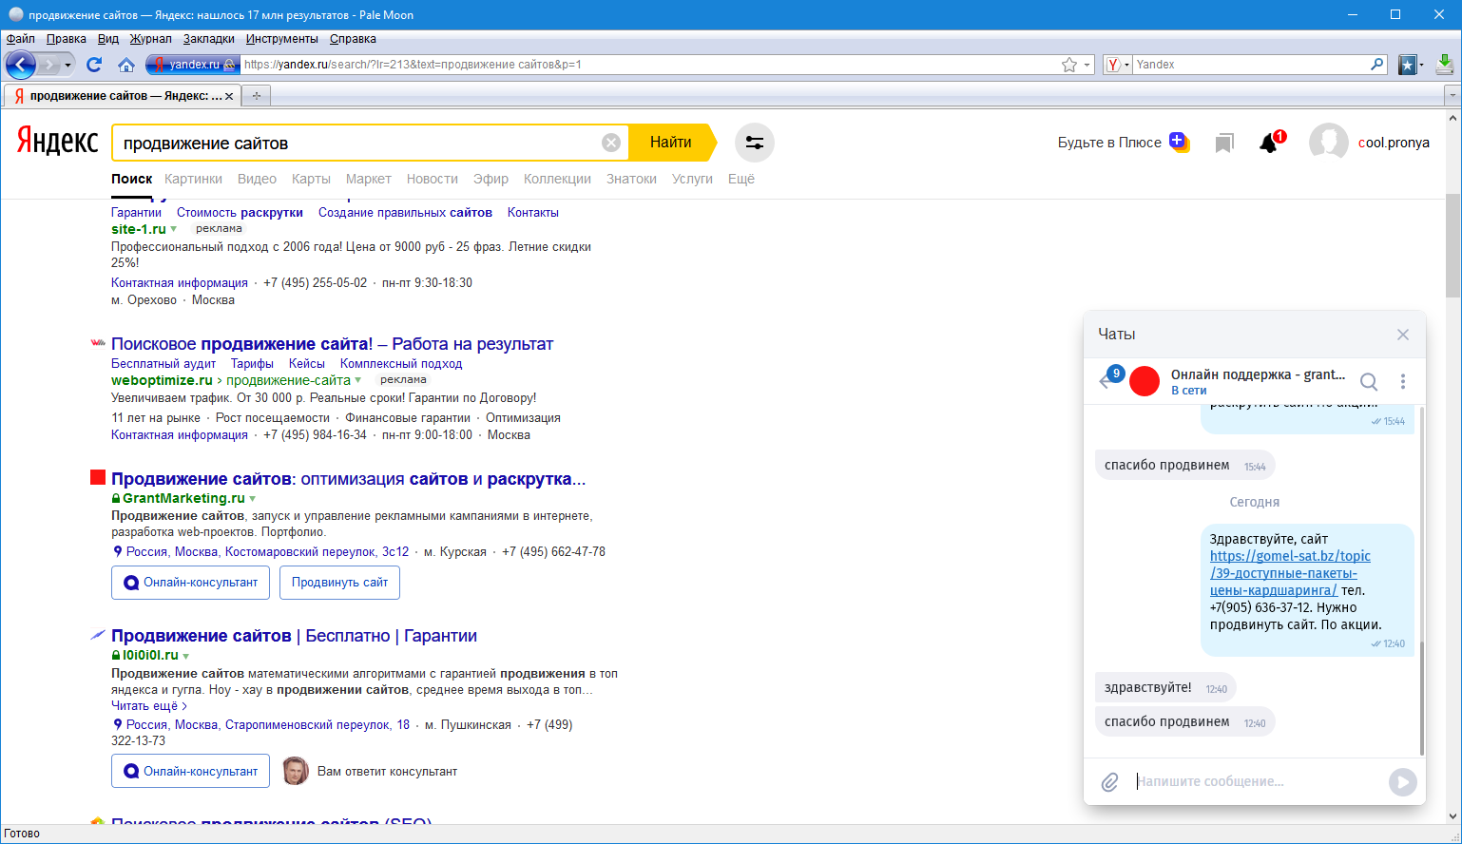Reload the page with the refresh icon
1462x844 pixels.
(93, 65)
